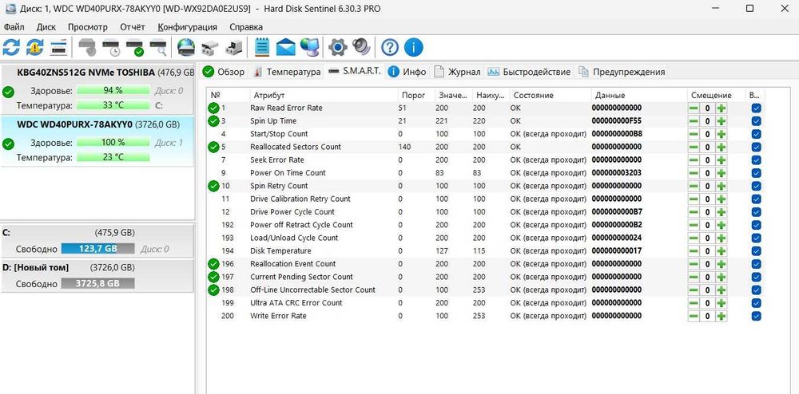This screenshot has height=394, width=799.
Task: Click the blue info circle toolbar icon
Action: [x=413, y=48]
